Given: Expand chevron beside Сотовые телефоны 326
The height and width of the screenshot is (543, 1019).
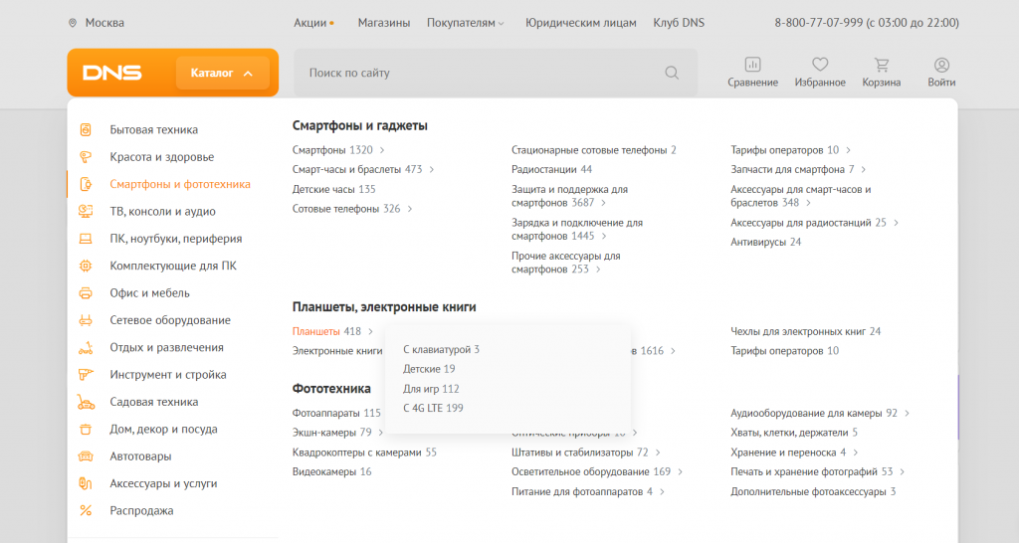Looking at the screenshot, I should (409, 209).
